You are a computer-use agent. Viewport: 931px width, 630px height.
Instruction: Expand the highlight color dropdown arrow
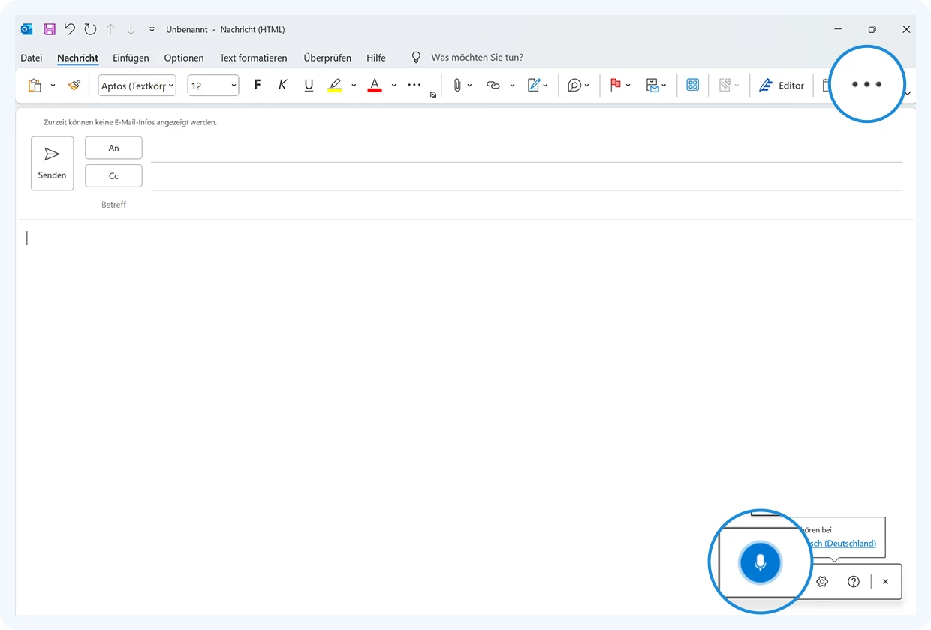pyautogui.click(x=353, y=85)
